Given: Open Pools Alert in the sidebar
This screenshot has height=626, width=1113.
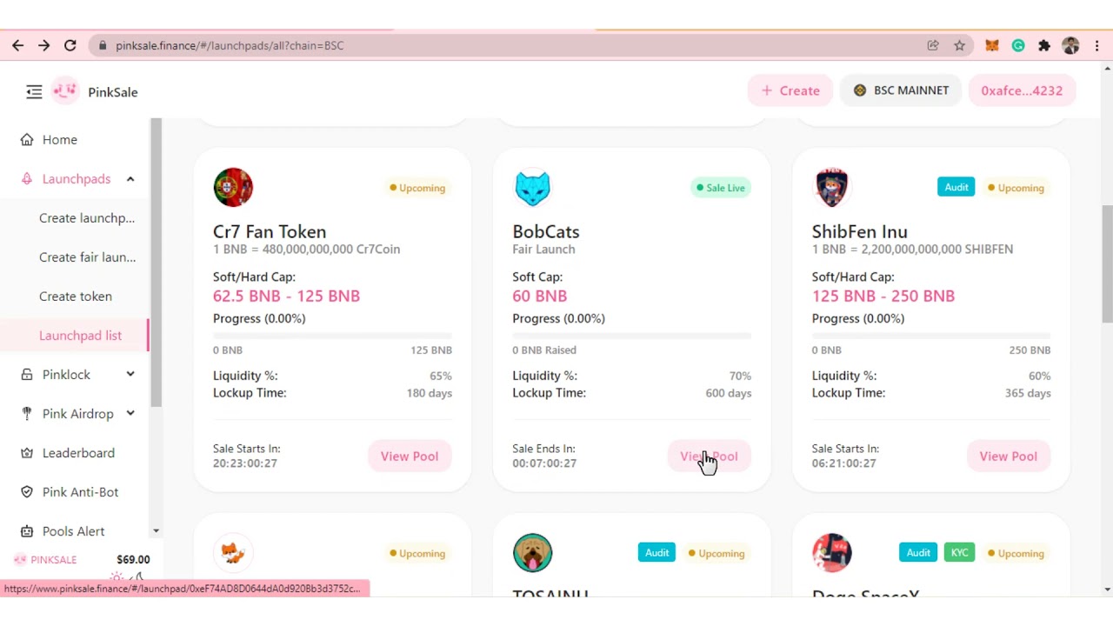Looking at the screenshot, I should tap(74, 530).
